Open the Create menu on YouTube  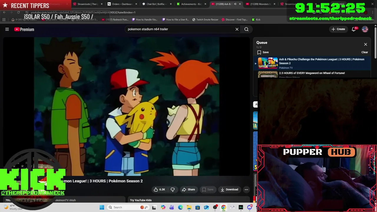click(x=338, y=29)
